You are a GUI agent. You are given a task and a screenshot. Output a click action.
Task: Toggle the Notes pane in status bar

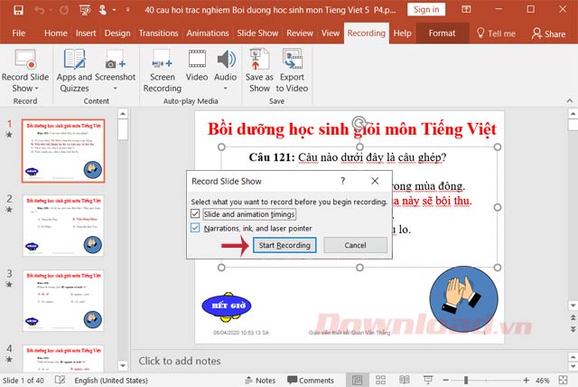(260, 381)
